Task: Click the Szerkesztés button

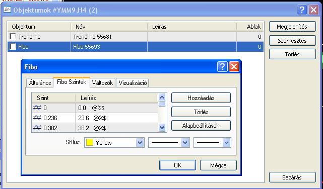Action: coord(292,41)
